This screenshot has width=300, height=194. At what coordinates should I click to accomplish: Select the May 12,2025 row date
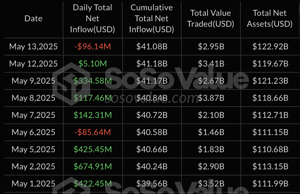[33, 64]
